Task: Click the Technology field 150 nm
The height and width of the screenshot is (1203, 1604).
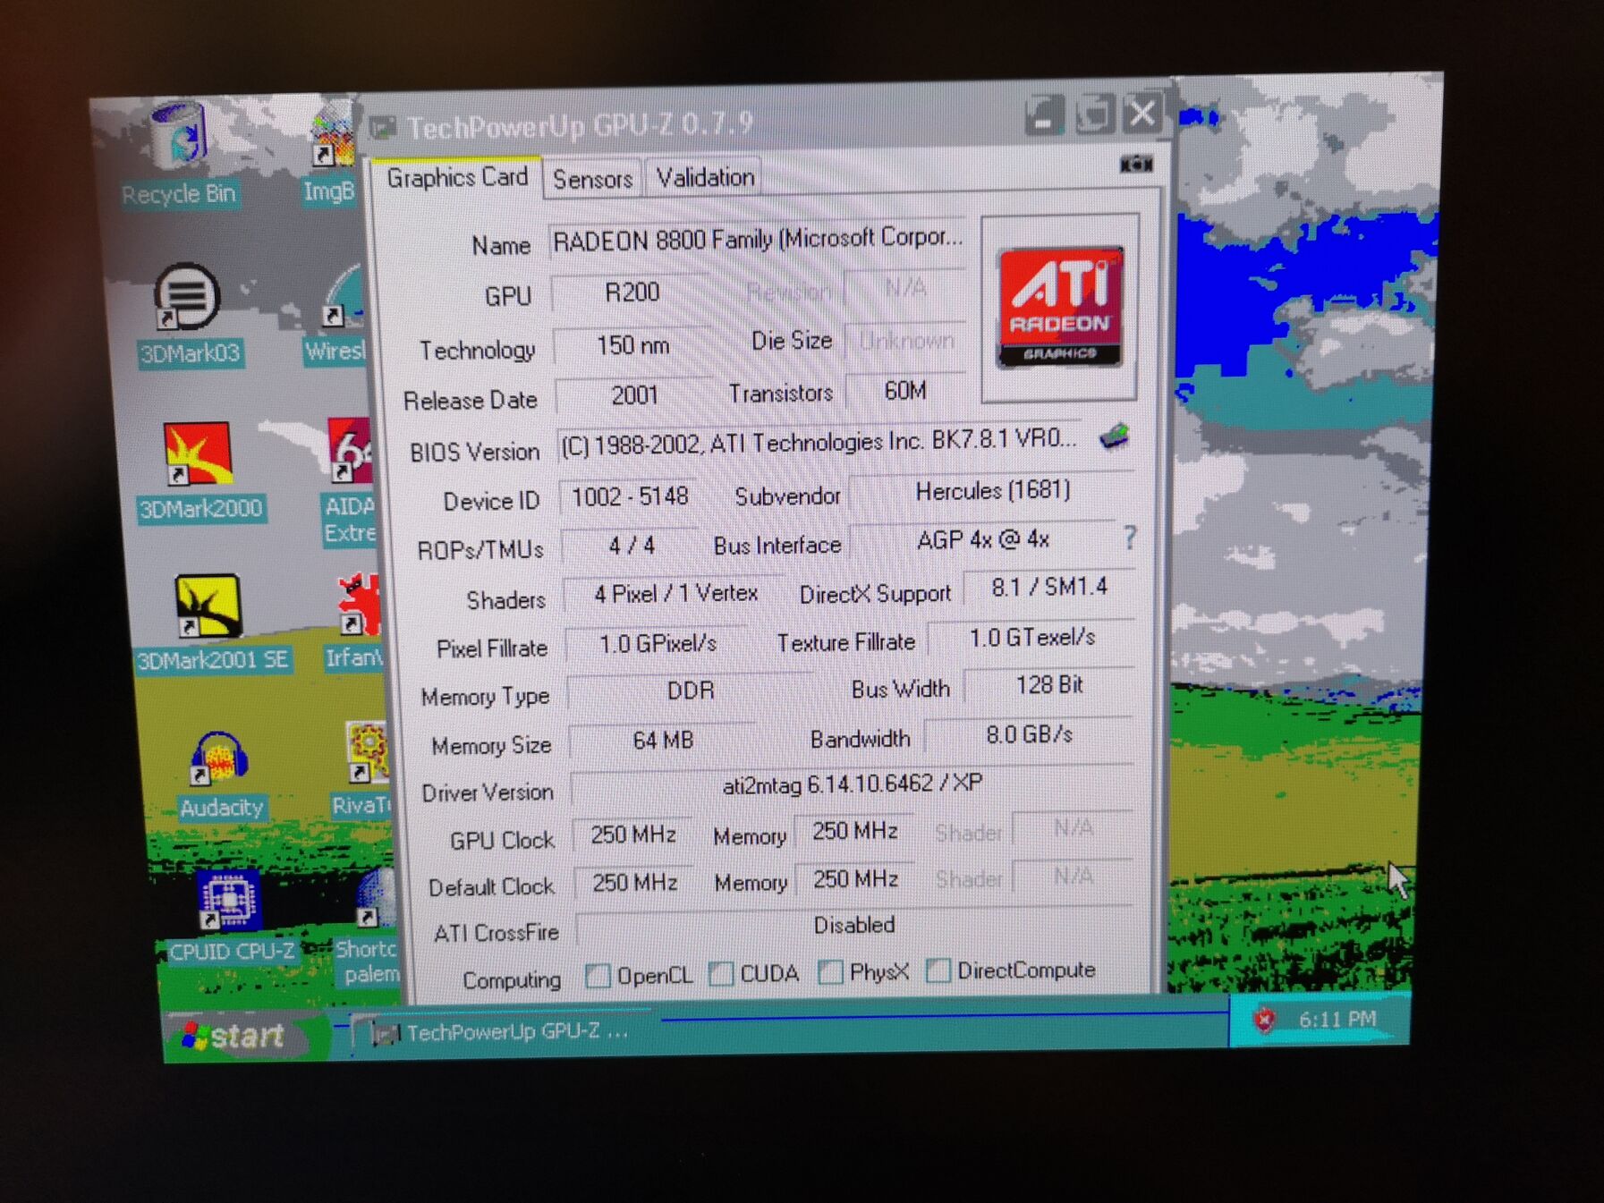Action: click(632, 344)
